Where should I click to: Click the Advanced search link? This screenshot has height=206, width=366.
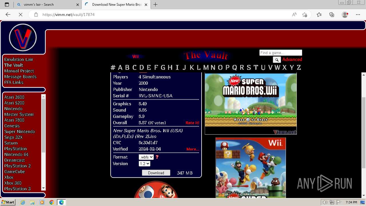292,60
